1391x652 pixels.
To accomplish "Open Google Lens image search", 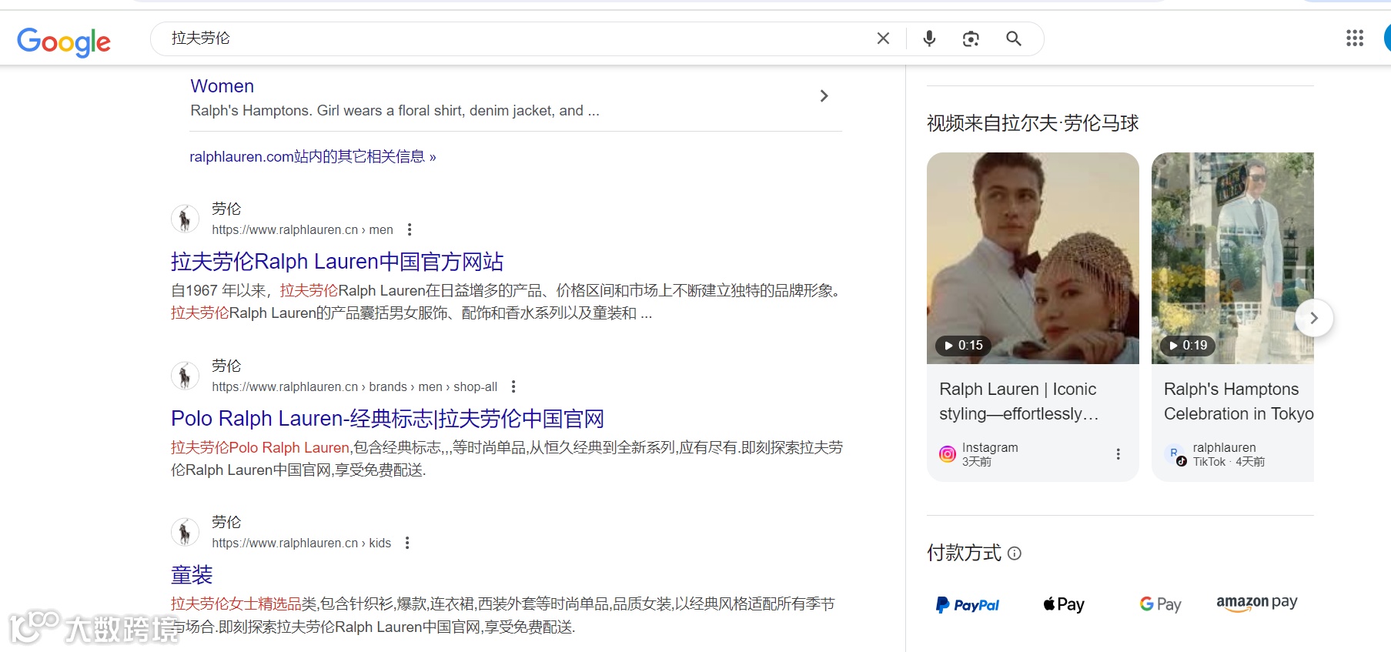I will click(971, 38).
